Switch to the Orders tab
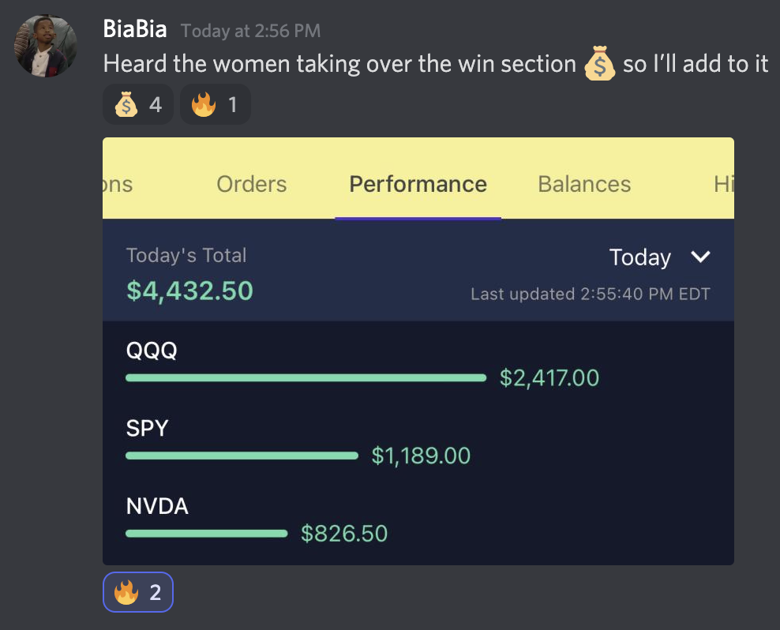This screenshot has height=630, width=780. click(x=251, y=184)
